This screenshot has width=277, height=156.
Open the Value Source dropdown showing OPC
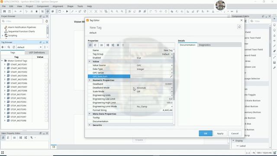172,65
